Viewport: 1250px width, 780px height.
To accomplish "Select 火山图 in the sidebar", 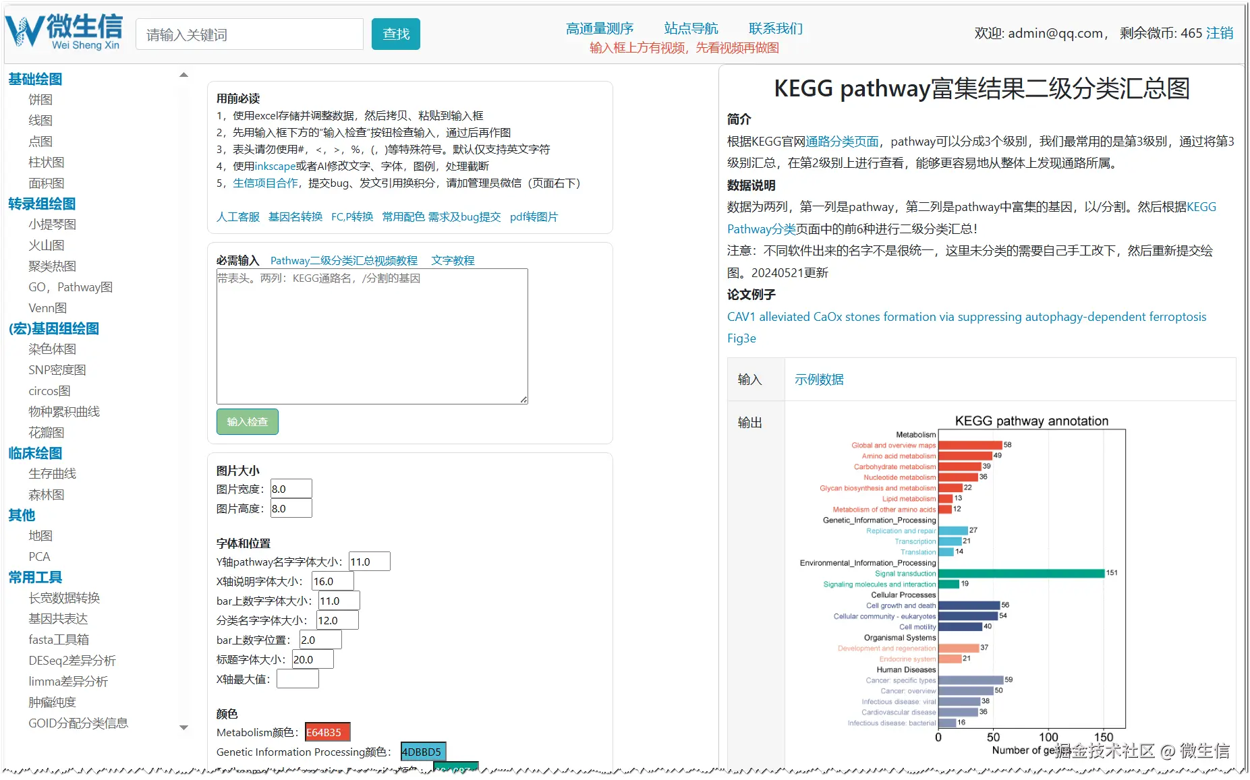I will [47, 245].
